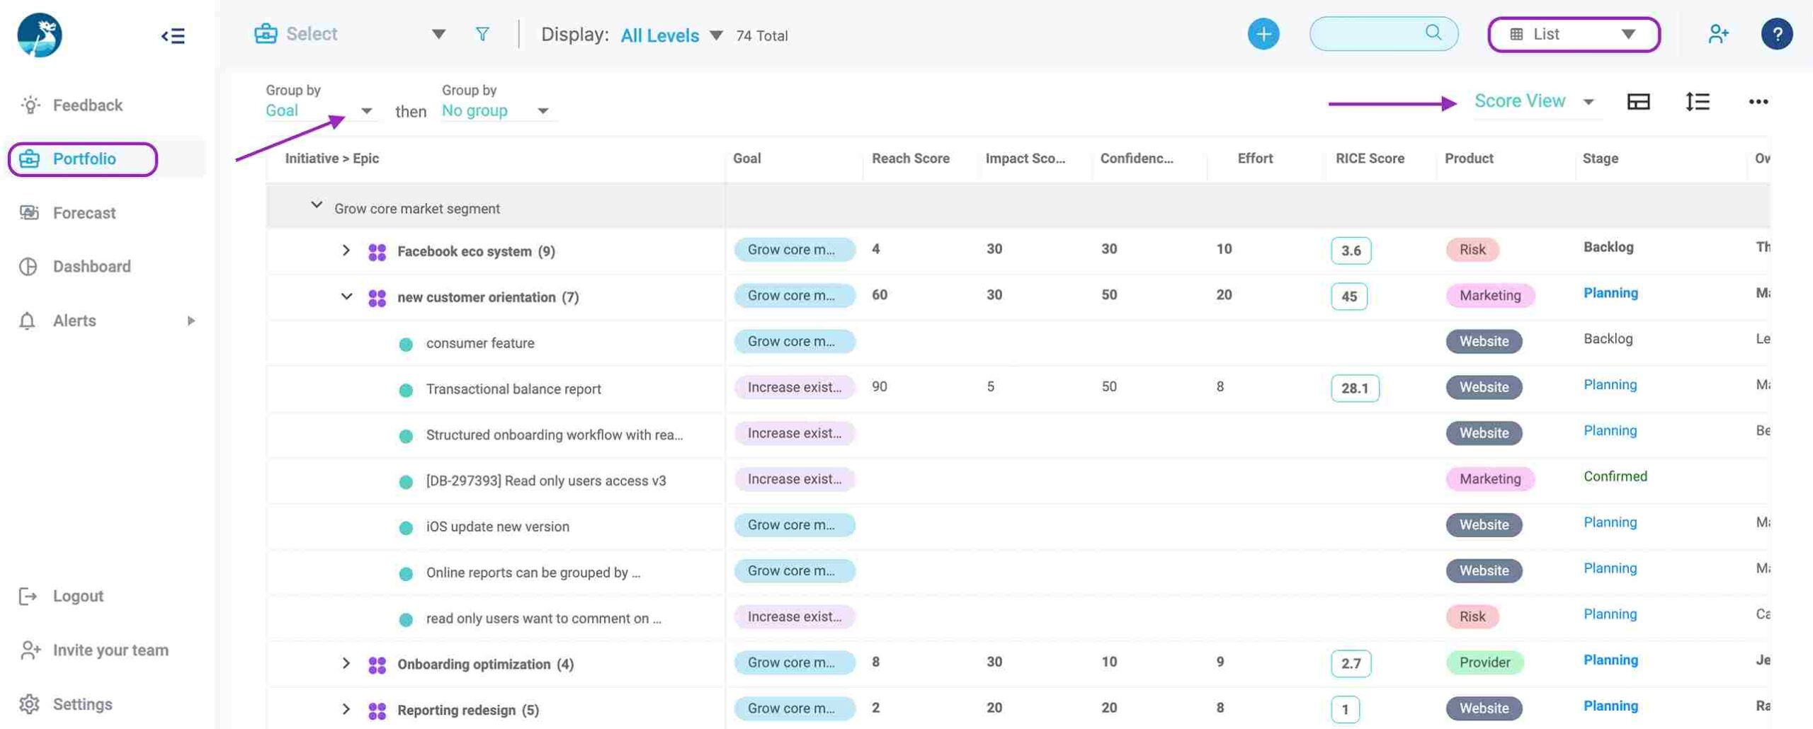Open the Dashboard page

(91, 267)
